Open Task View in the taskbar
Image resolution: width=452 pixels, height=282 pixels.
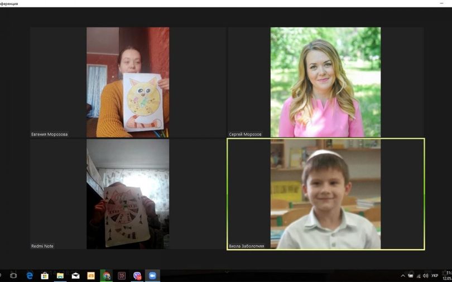[x=13, y=275]
